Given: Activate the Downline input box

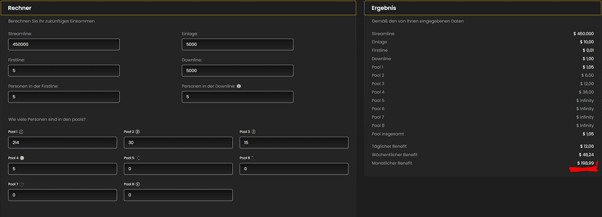Looking at the screenshot, I should (x=238, y=70).
